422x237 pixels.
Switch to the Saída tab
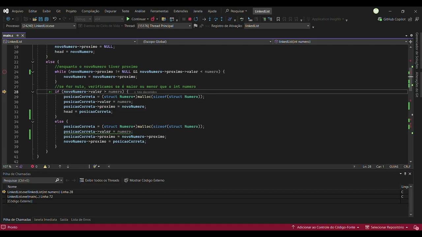(64, 220)
